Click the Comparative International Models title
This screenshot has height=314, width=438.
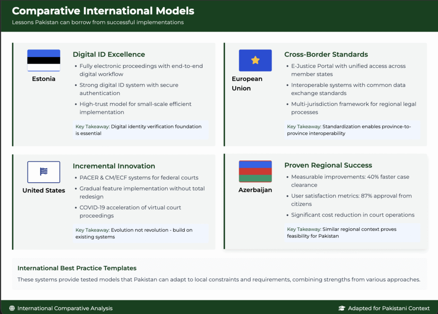tap(103, 11)
